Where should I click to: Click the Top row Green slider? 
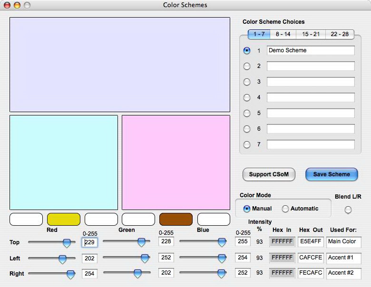(127, 241)
